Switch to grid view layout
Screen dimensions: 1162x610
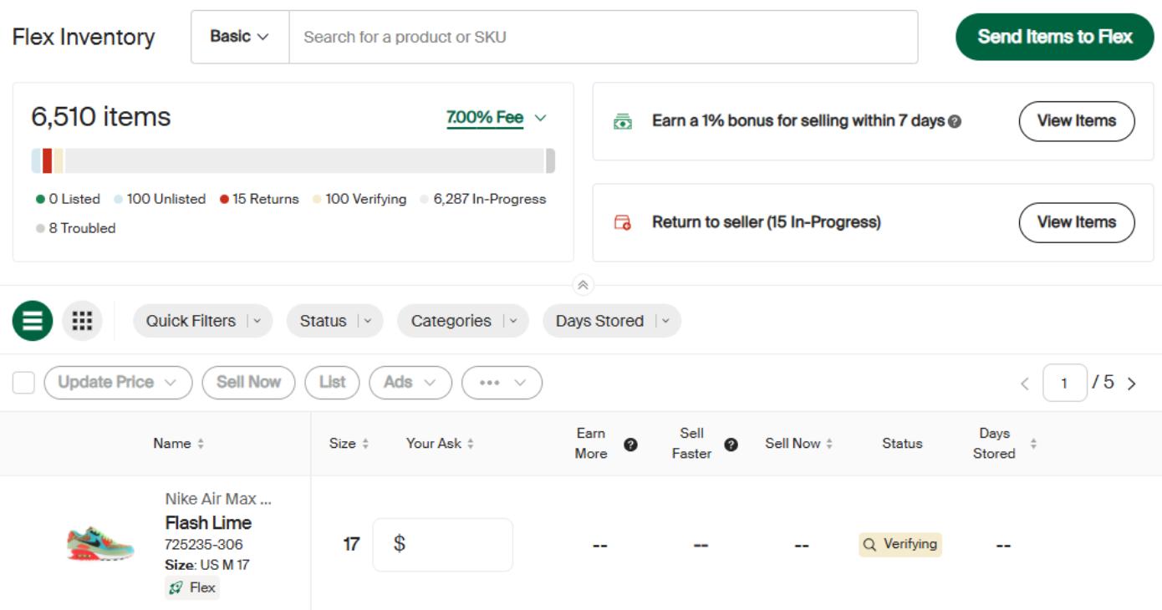(81, 320)
